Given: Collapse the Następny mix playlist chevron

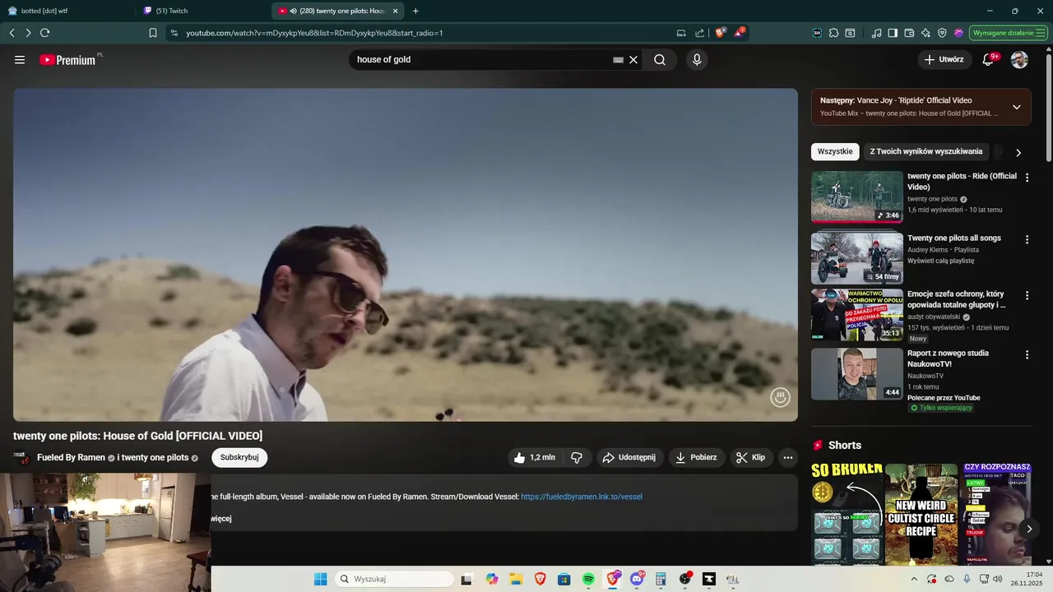Looking at the screenshot, I should (x=1017, y=107).
